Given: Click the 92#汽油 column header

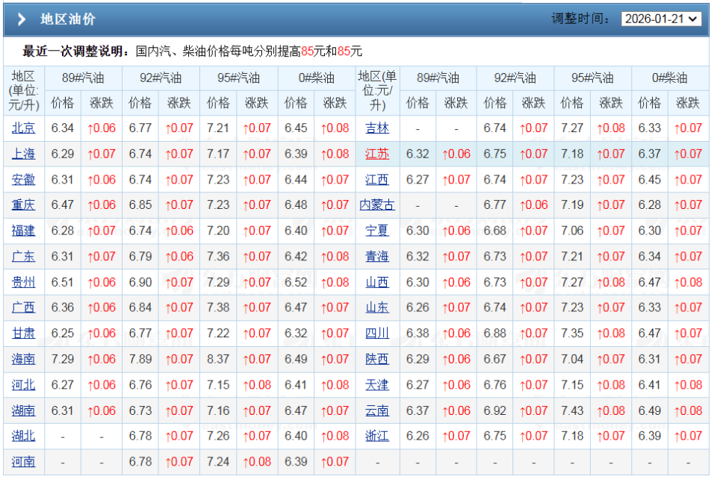Looking at the screenshot, I should pos(161,78).
